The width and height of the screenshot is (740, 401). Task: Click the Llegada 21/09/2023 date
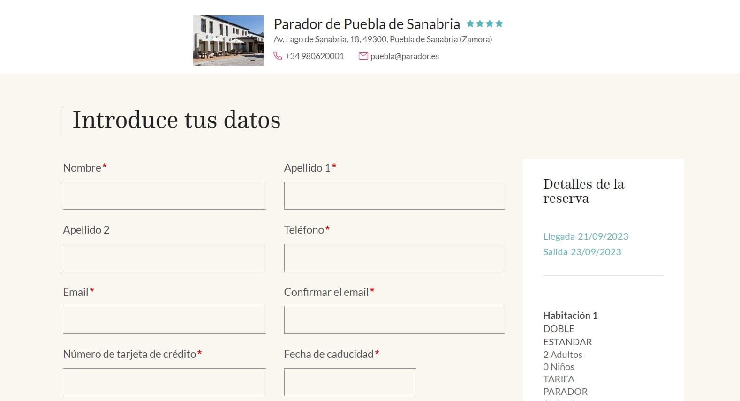(x=586, y=236)
